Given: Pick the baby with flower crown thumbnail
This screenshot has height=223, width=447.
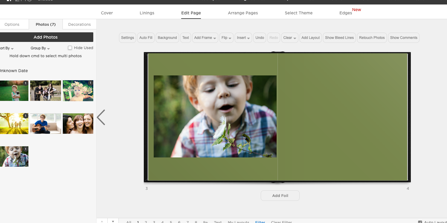Looking at the screenshot, I should tap(78, 90).
